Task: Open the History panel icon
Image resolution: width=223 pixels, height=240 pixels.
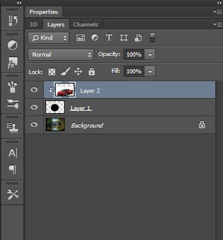Action: pyautogui.click(x=13, y=20)
